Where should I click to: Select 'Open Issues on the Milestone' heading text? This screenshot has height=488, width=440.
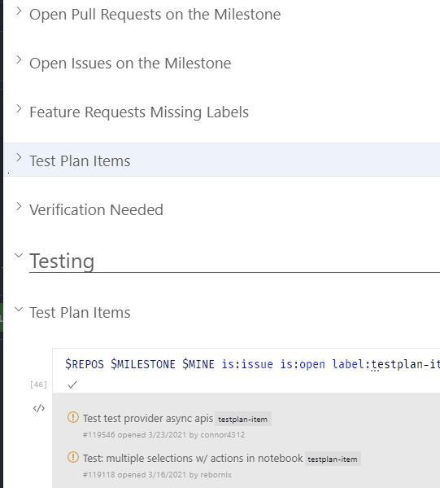[x=130, y=64]
